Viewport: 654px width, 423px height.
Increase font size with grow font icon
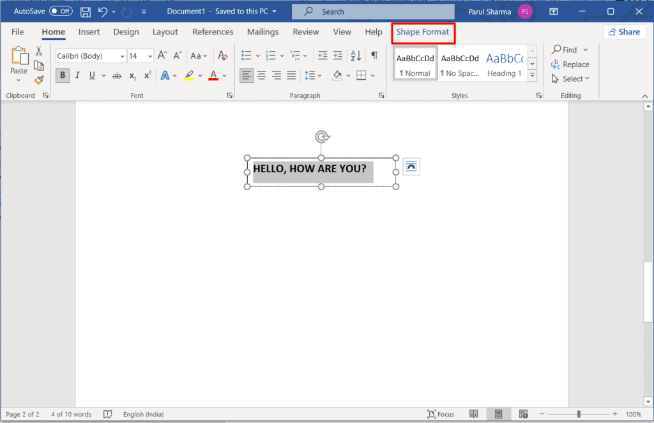(162, 56)
